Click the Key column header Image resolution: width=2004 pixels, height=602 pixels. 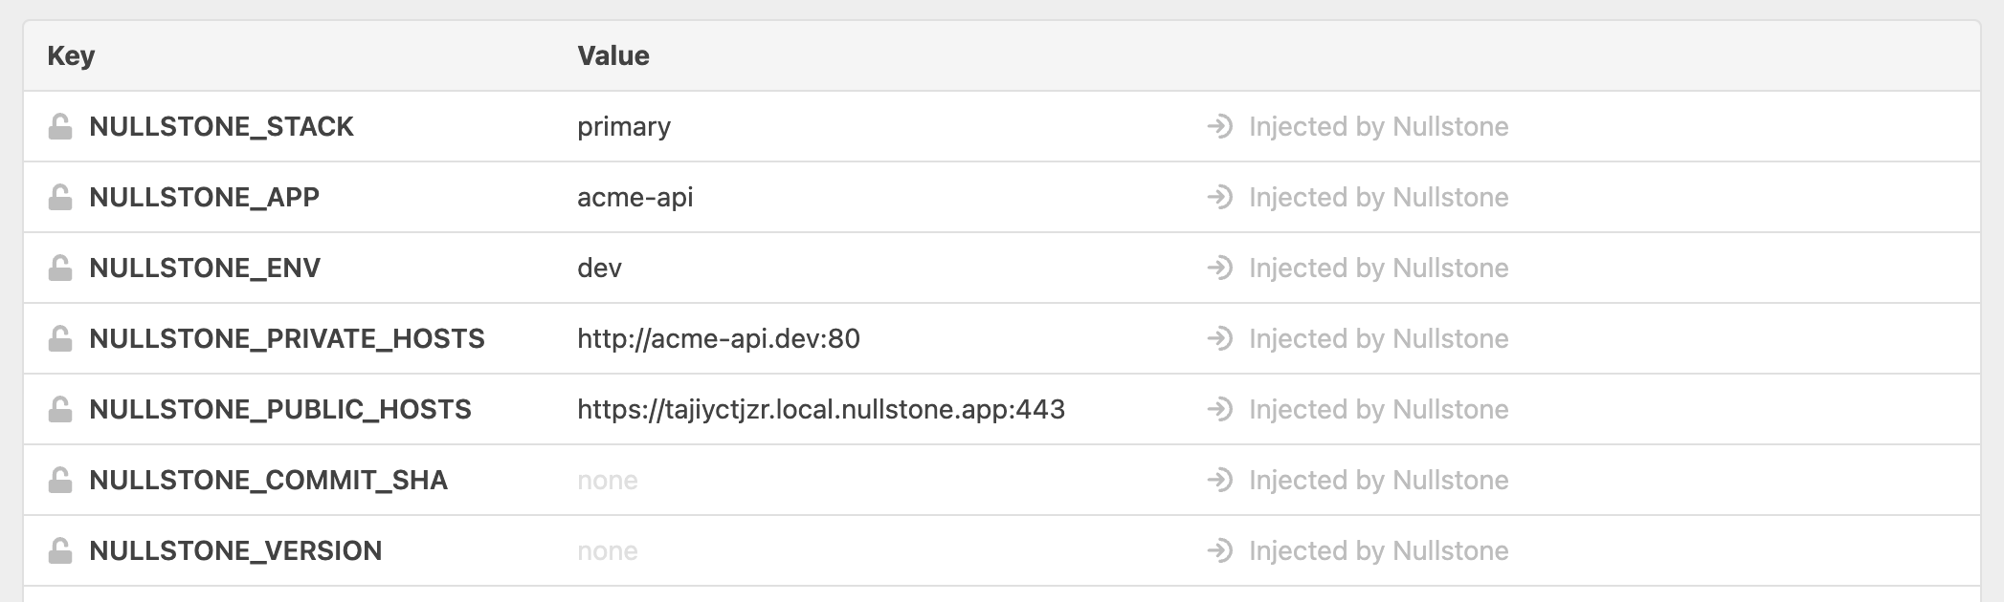coord(71,55)
